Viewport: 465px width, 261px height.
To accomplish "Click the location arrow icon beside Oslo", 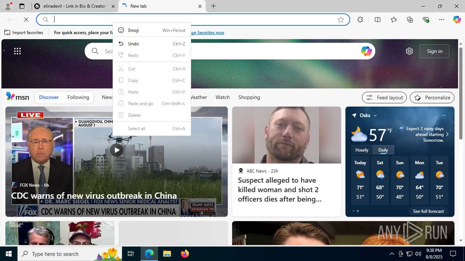I will click(x=354, y=115).
